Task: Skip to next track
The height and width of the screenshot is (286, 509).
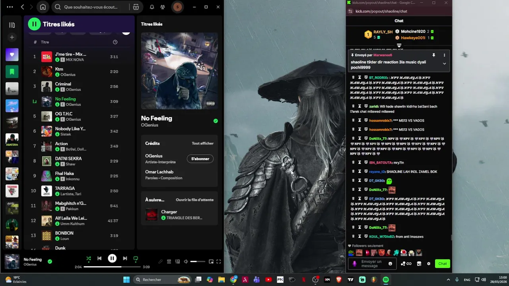Action: tap(125, 259)
